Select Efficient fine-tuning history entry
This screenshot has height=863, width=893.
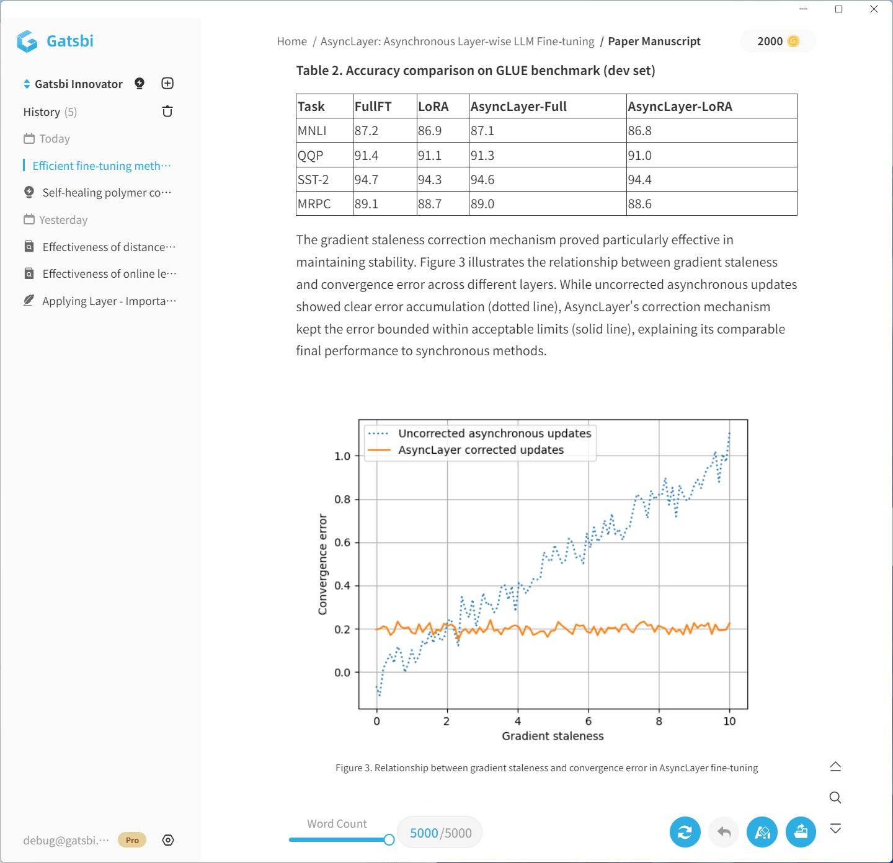point(101,166)
